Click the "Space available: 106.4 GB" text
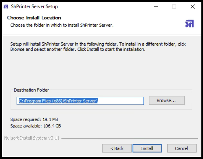 tap(35, 126)
